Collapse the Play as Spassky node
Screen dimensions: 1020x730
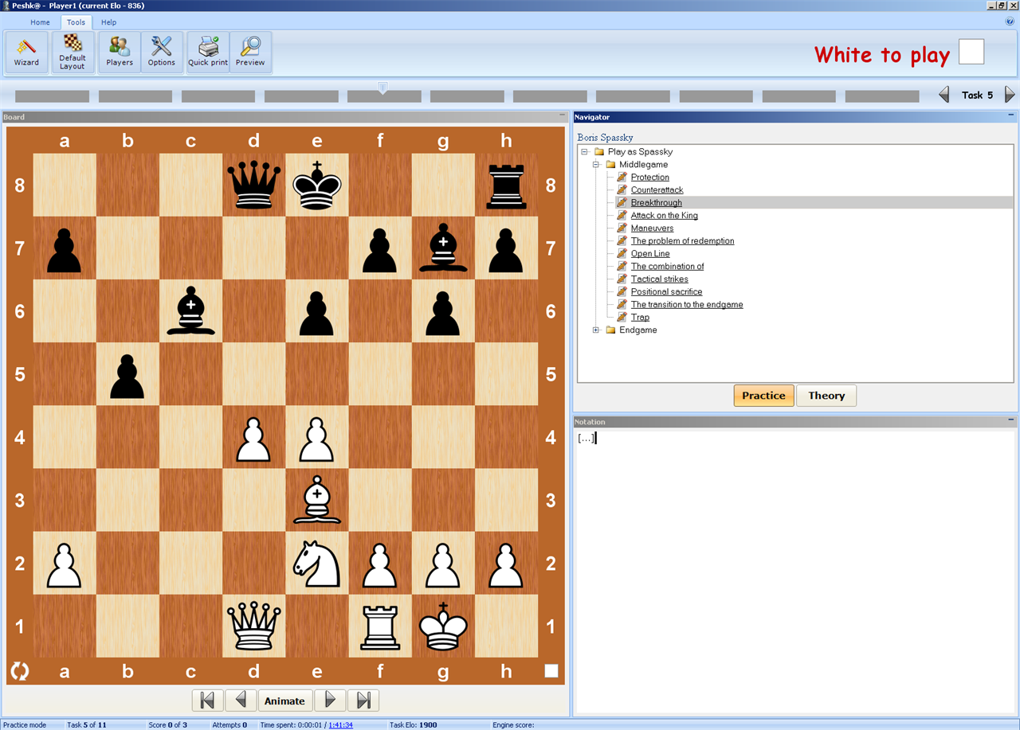585,151
